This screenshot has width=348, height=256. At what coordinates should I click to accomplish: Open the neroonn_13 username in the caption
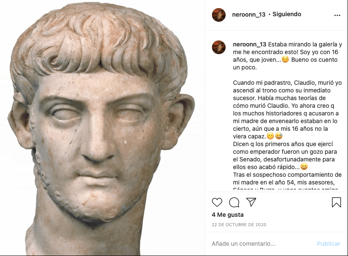pos(249,44)
